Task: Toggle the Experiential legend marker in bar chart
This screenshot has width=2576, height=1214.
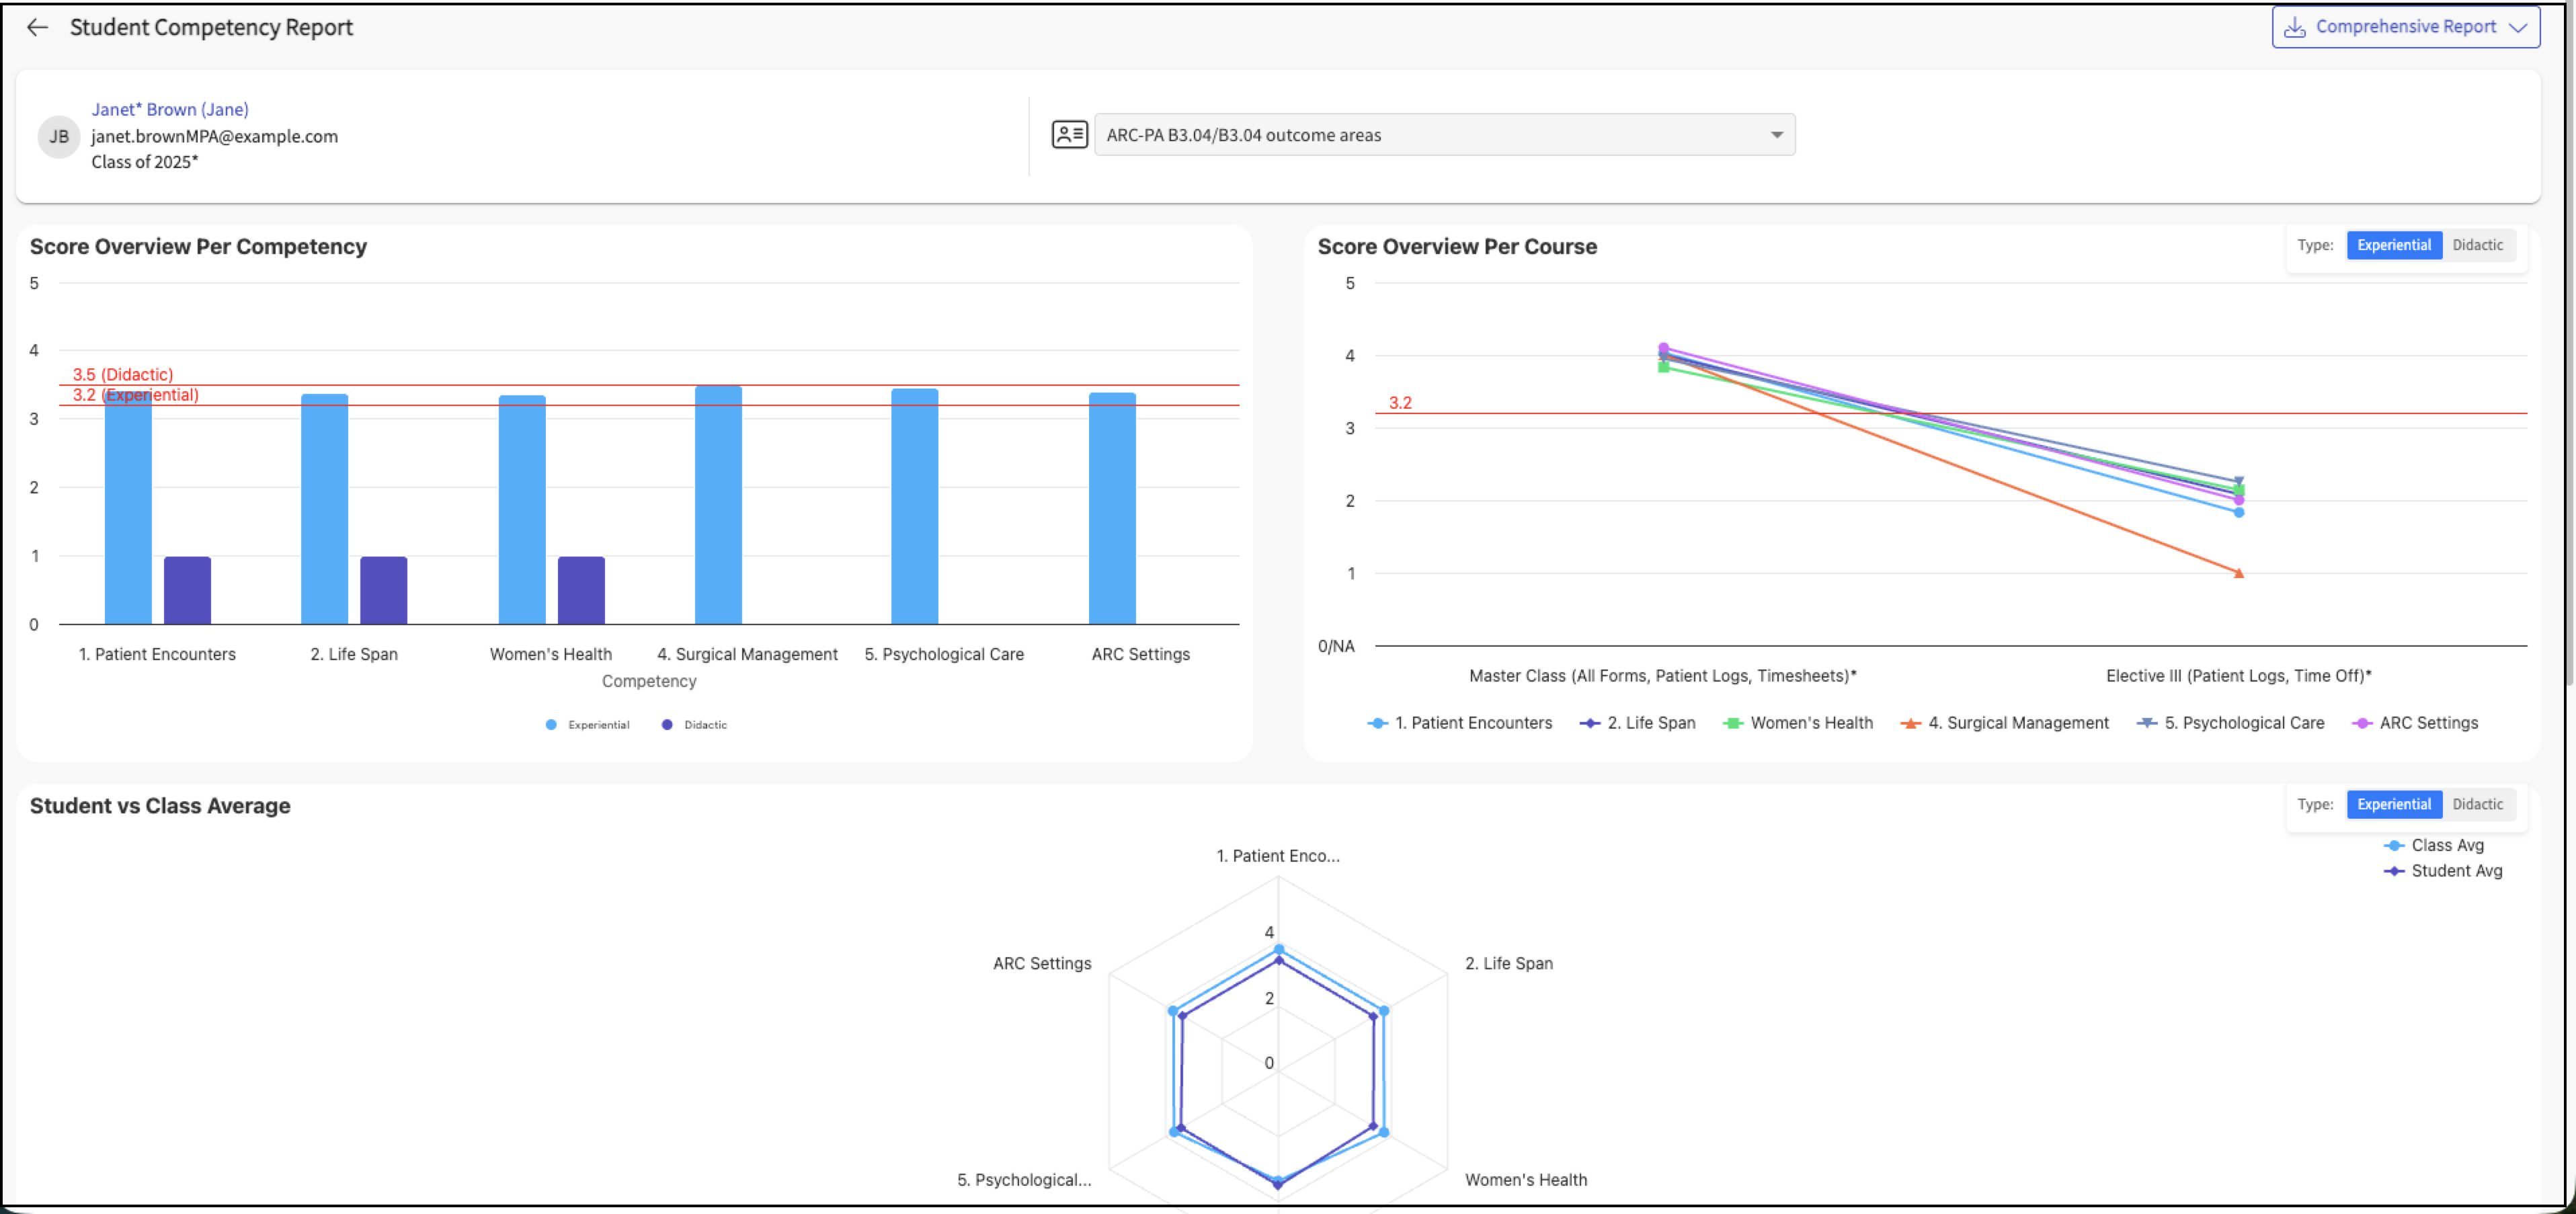Action: (551, 725)
